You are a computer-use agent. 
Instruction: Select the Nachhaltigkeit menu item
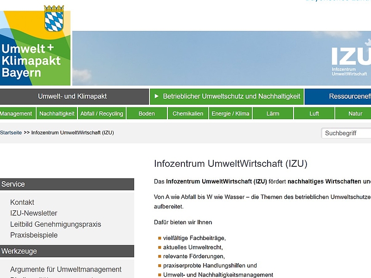pyautogui.click(x=57, y=114)
